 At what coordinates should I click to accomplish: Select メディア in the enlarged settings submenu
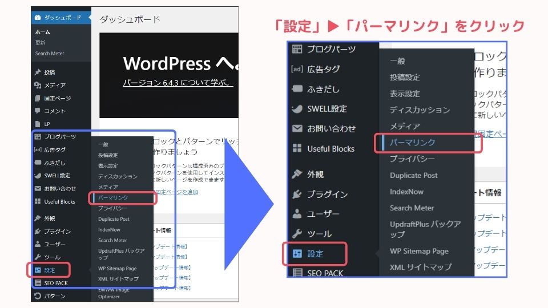(405, 126)
